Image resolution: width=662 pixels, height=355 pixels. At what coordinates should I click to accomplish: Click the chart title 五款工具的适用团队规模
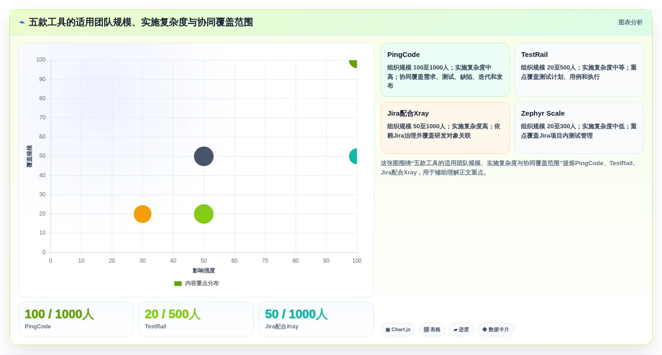141,22
